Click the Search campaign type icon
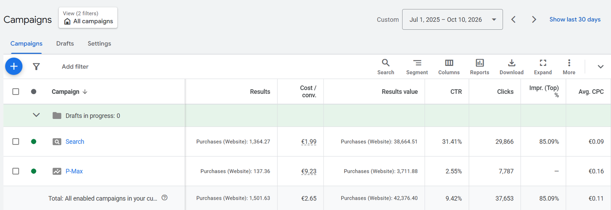The width and height of the screenshot is (611, 210). click(57, 142)
